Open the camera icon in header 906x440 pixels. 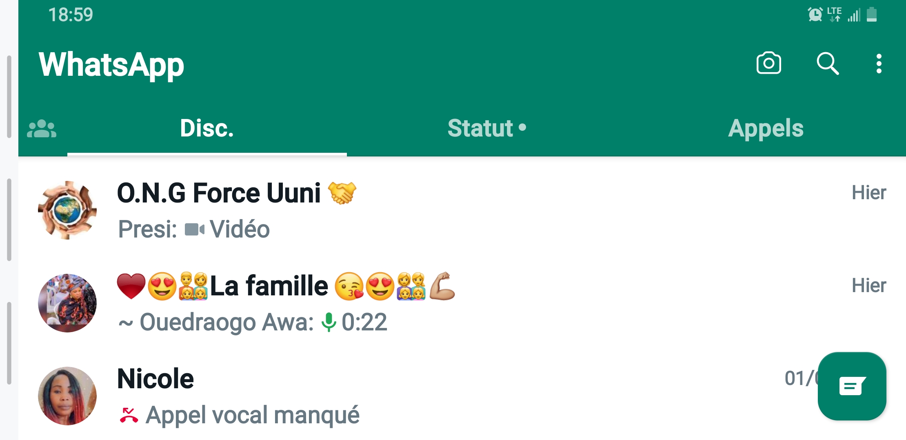[768, 63]
